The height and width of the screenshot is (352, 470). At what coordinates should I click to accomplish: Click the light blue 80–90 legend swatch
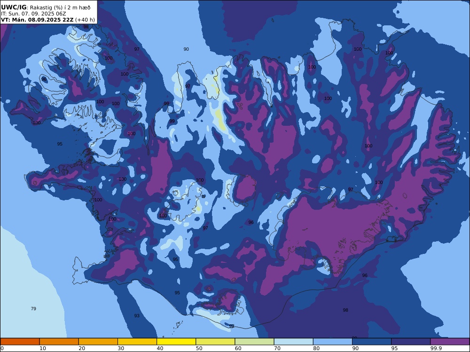point(333,342)
